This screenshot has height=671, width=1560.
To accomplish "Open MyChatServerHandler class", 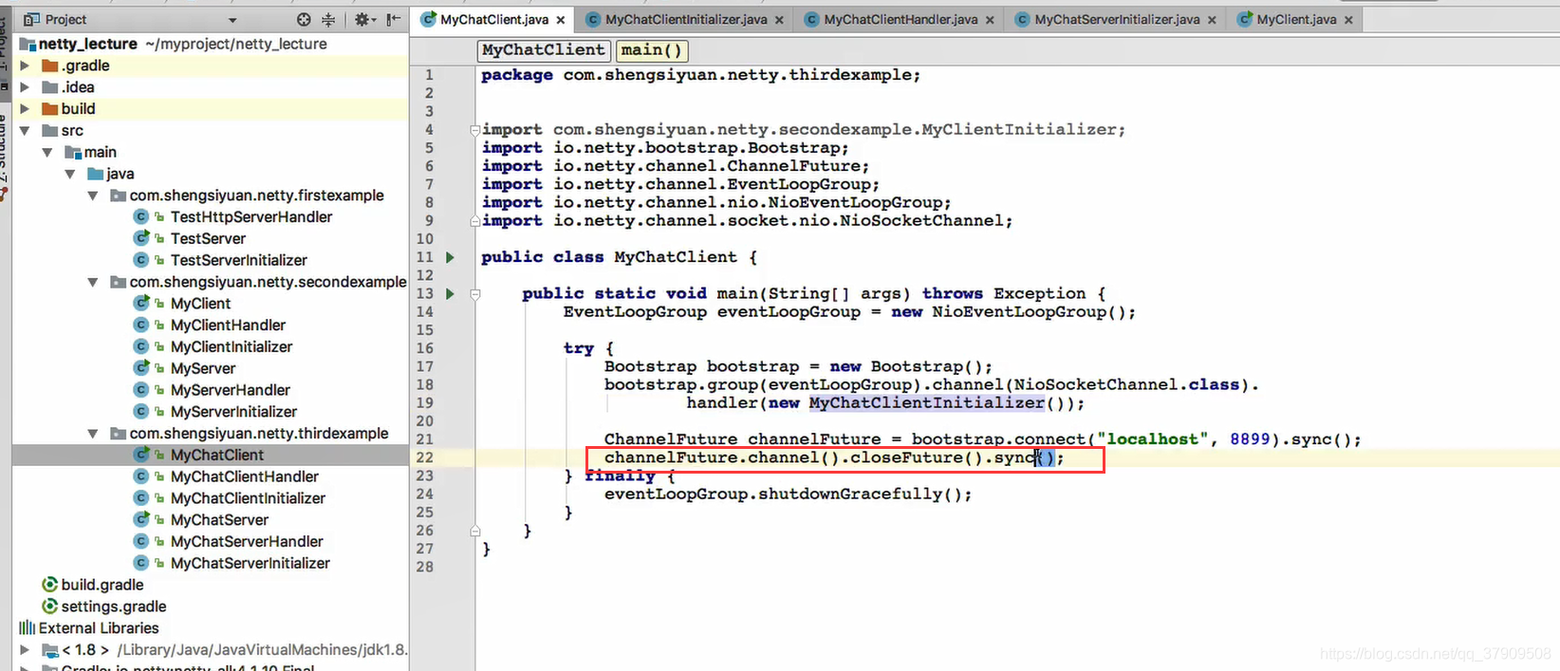I will click(247, 542).
